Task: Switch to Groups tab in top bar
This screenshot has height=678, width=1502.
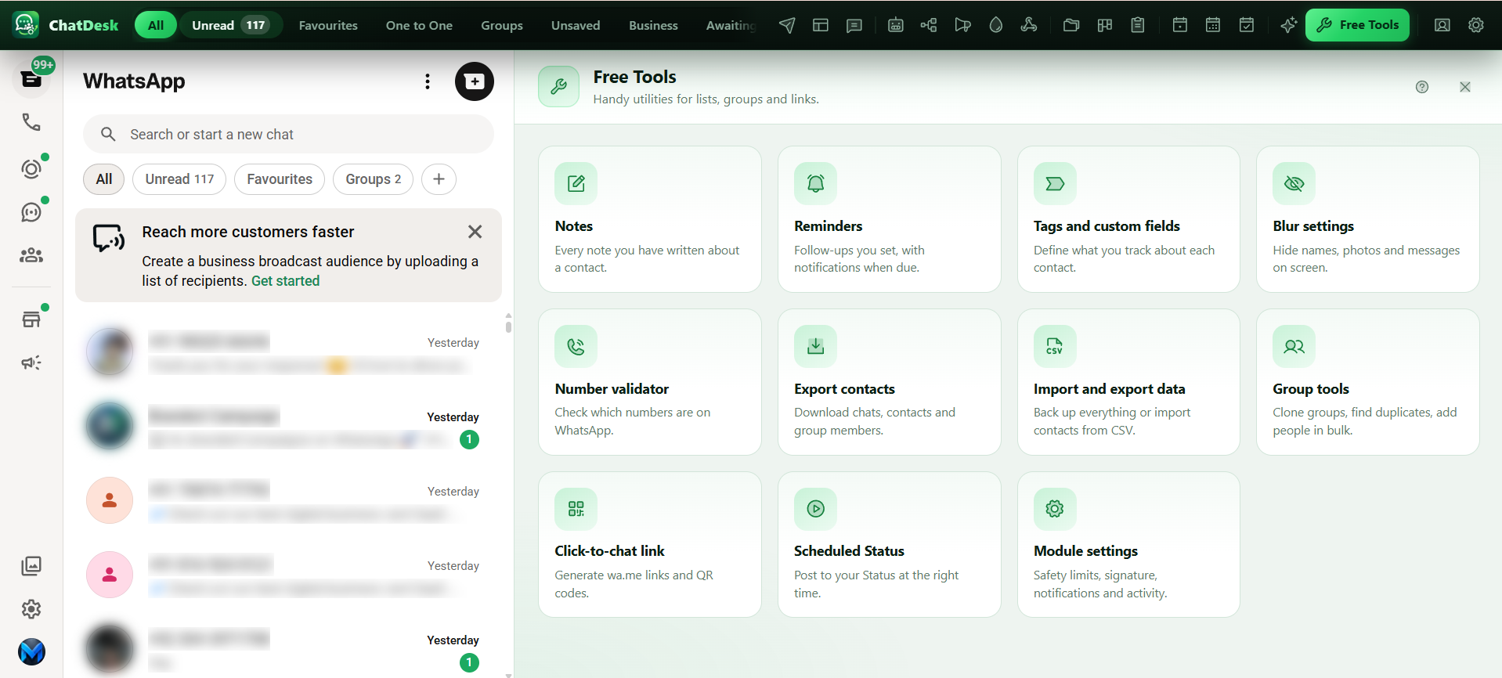Action: 502,25
